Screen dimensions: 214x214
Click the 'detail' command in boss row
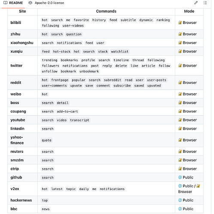[63, 103]
